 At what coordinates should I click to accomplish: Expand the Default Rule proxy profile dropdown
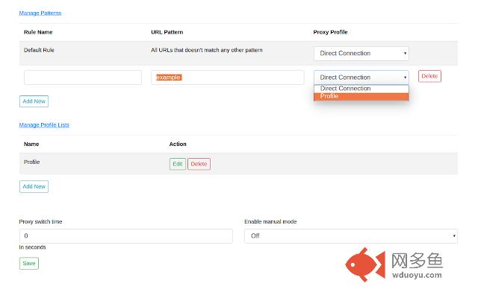tap(361, 54)
